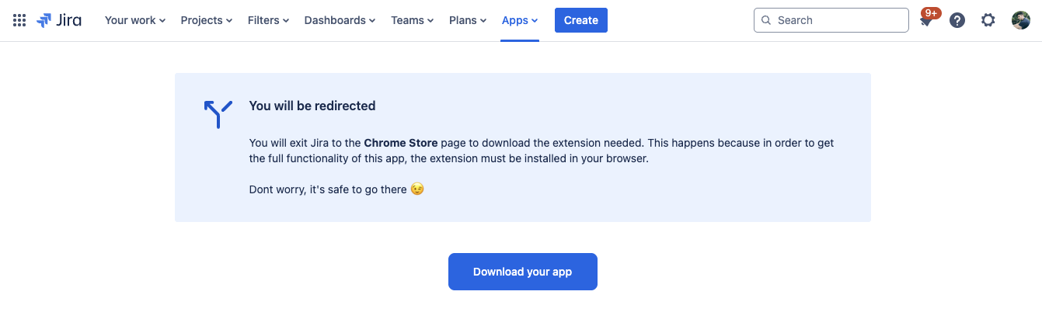The height and width of the screenshot is (333, 1042).
Task: Click the magnifier icon in search
Action: tap(766, 20)
